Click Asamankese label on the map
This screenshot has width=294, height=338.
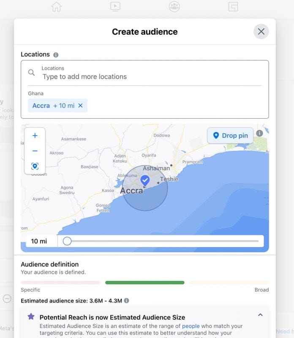73,139
